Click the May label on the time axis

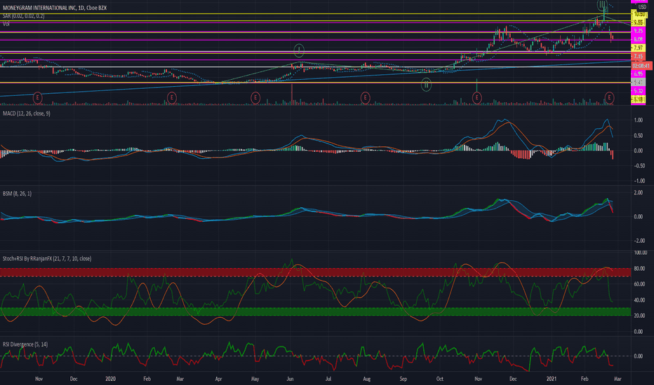[255, 379]
